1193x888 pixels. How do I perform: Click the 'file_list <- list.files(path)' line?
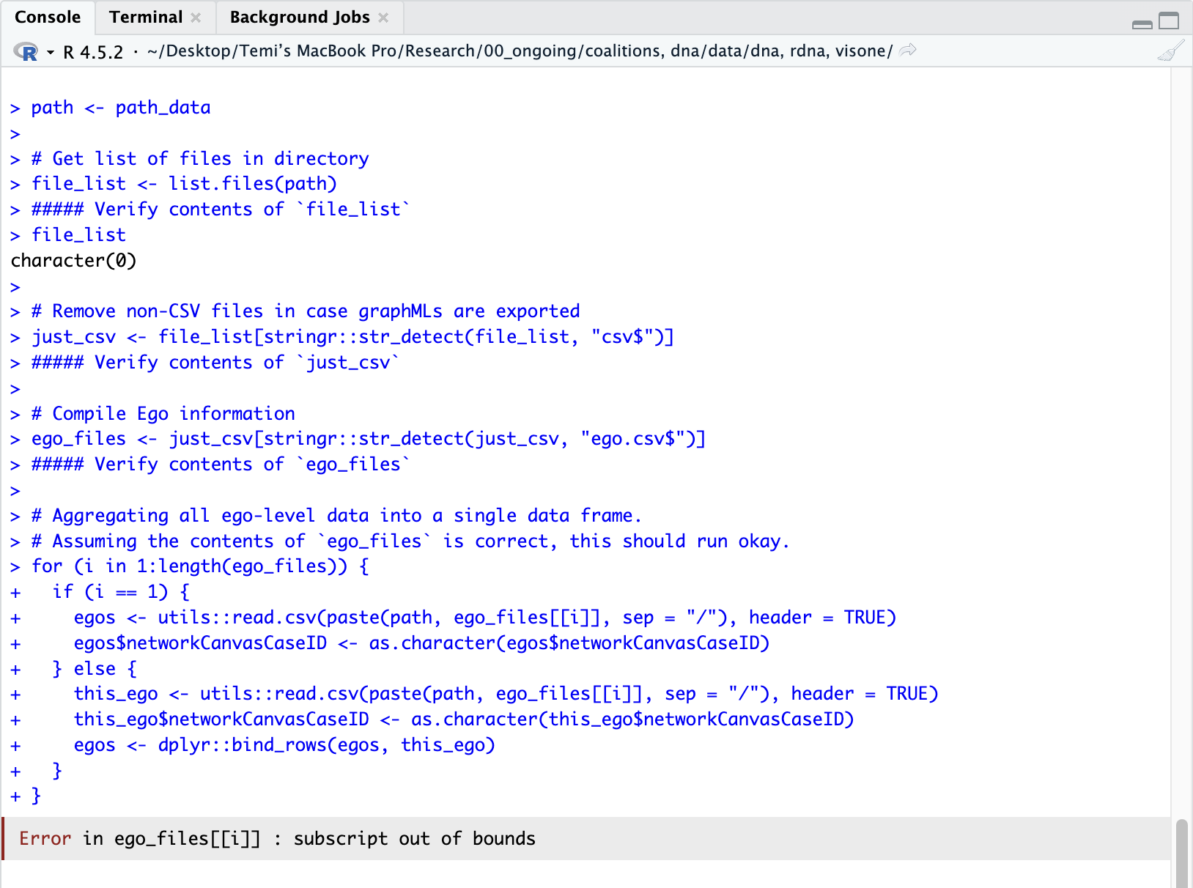pyautogui.click(x=184, y=184)
